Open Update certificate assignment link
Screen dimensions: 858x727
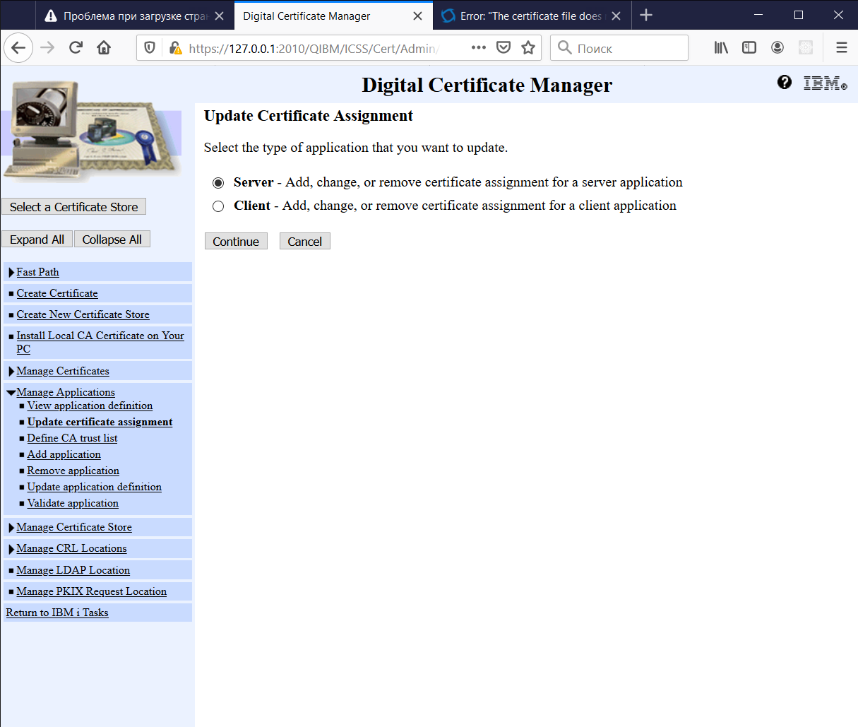(x=100, y=422)
